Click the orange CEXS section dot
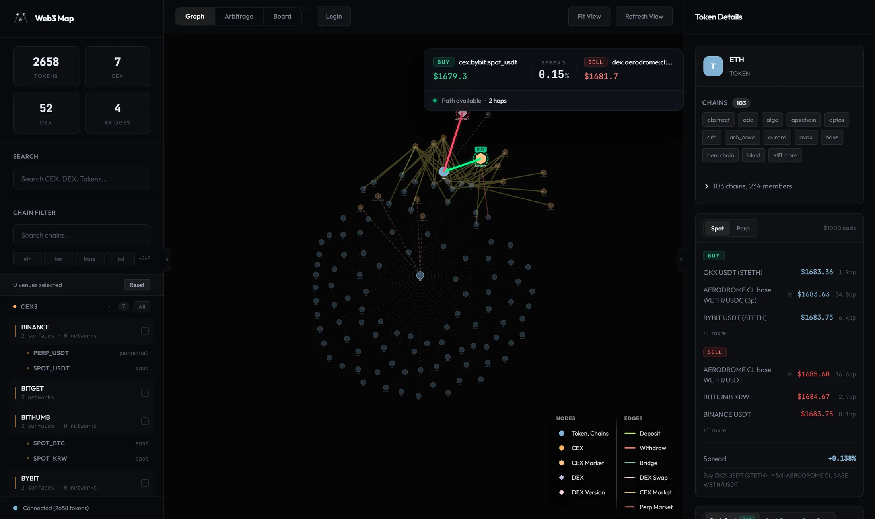 (x=15, y=306)
